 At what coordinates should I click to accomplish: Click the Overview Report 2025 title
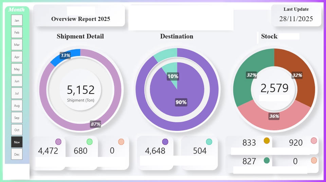(x=80, y=19)
